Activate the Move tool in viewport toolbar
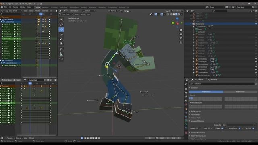 pos(61,29)
